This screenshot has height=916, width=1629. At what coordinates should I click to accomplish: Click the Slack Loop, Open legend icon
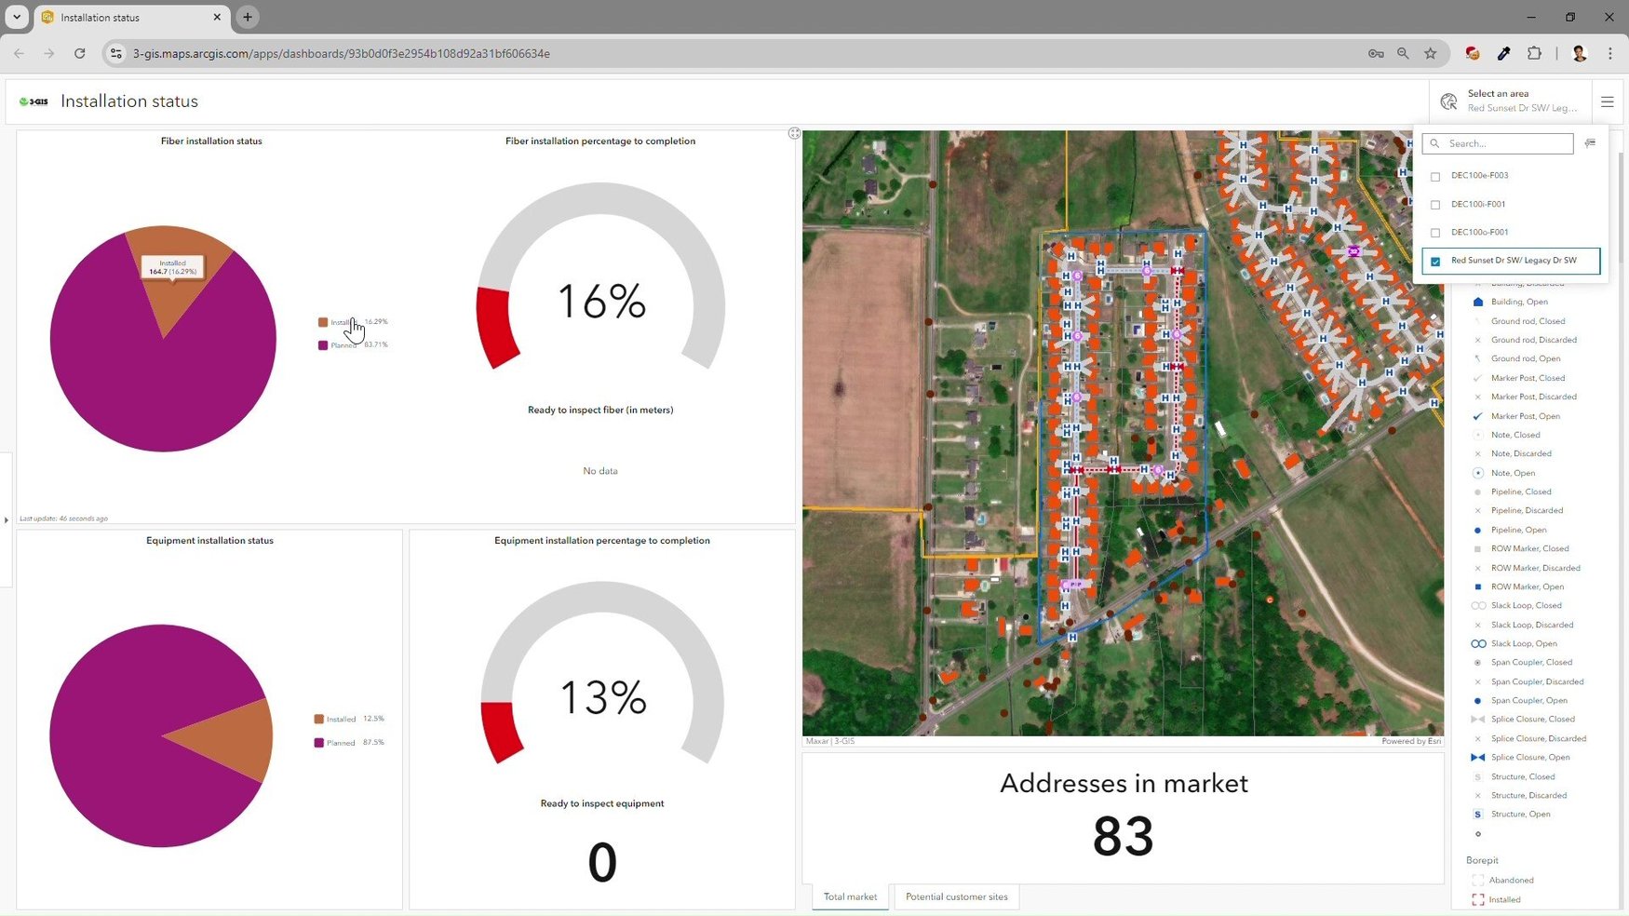1478,643
